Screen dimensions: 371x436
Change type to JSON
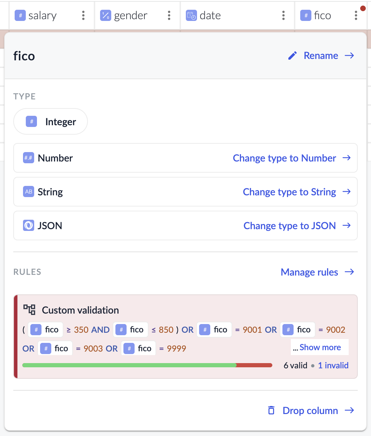point(297,226)
